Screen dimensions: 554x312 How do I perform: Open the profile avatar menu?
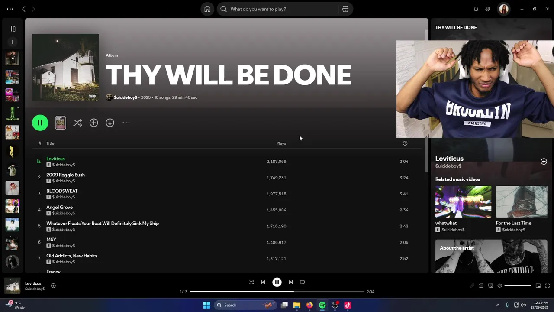(x=504, y=9)
